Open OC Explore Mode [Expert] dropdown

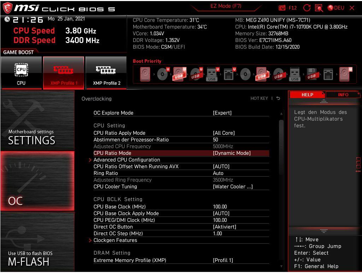pyautogui.click(x=222, y=113)
